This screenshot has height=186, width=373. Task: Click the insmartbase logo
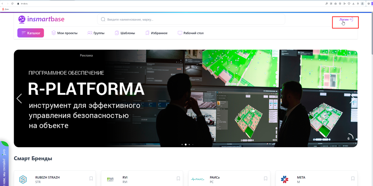pyautogui.click(x=42, y=19)
